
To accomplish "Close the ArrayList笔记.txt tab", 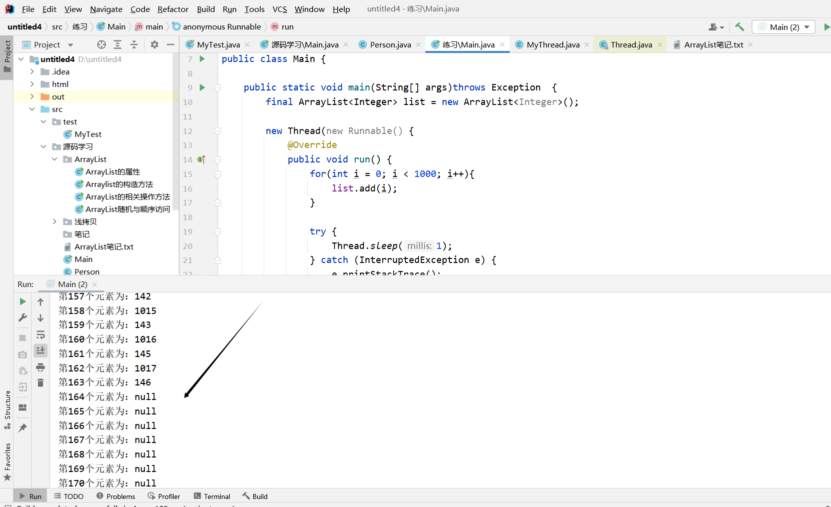I will [750, 44].
